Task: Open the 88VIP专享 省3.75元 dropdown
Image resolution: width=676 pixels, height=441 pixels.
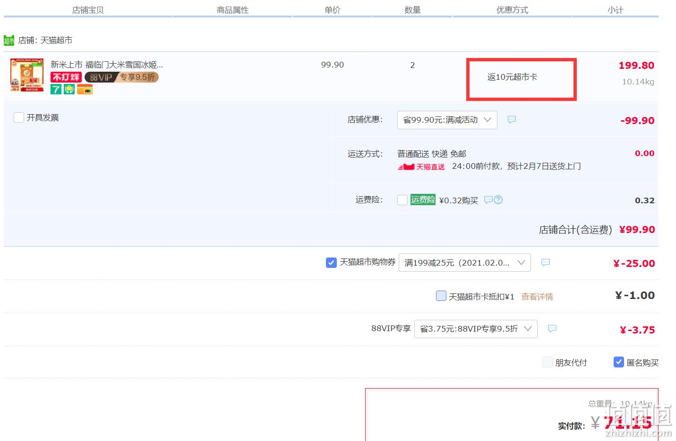Action: coord(476,329)
